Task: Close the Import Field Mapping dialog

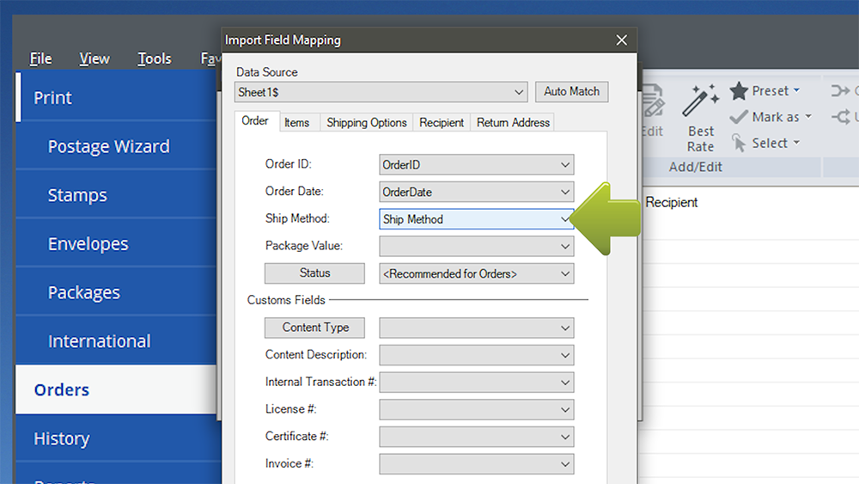Action: coord(622,40)
